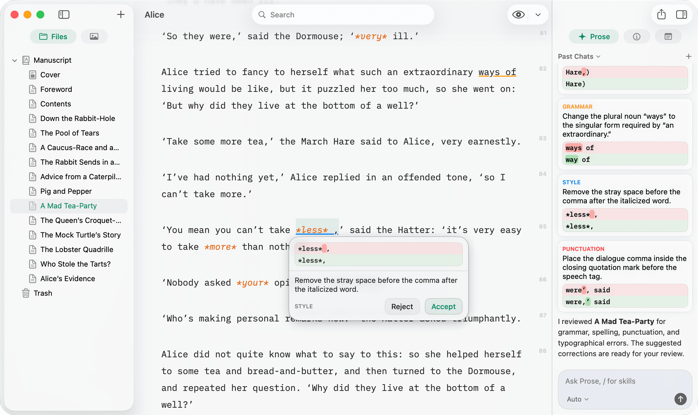
Task: Open the Auto model dropdown
Action: pyautogui.click(x=577, y=399)
